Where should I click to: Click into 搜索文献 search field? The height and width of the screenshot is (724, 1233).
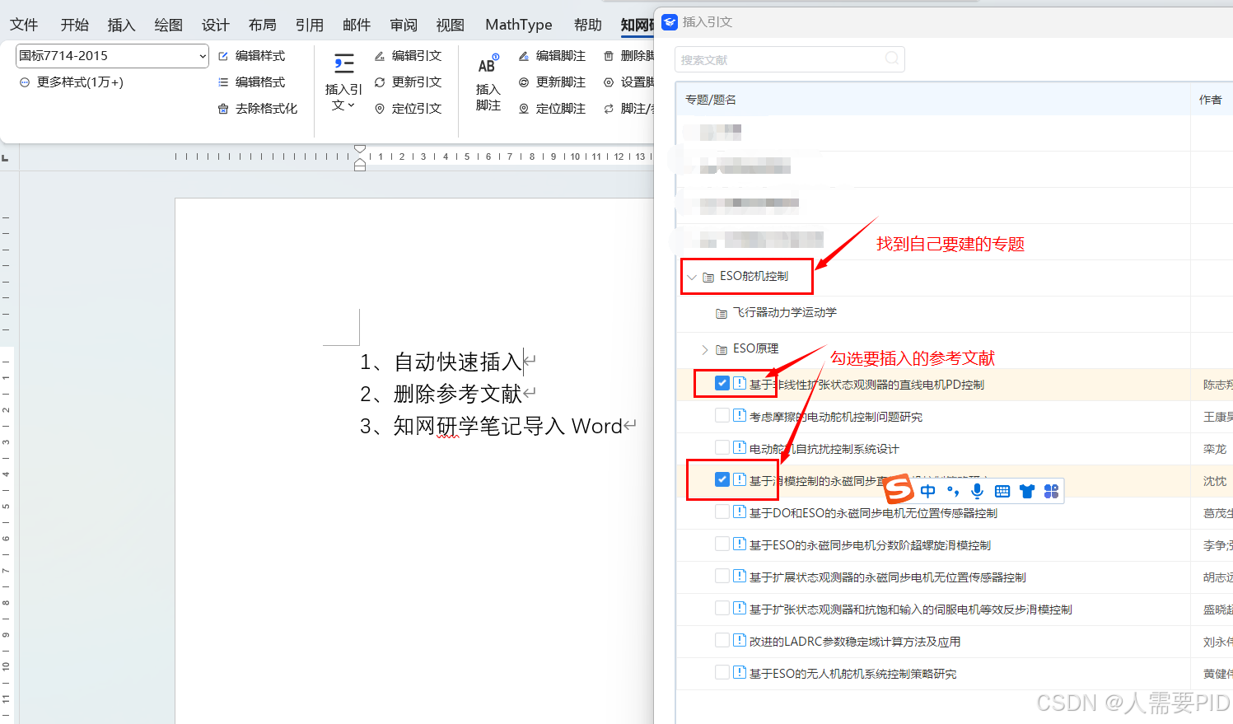tap(789, 59)
